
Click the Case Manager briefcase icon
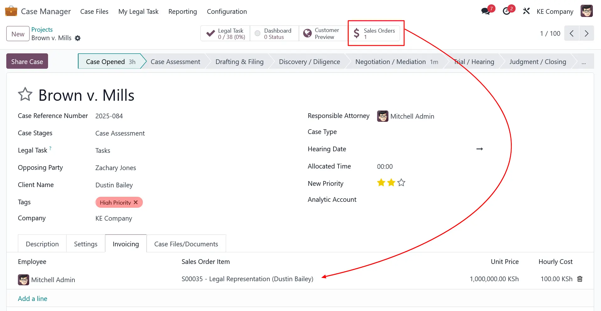click(11, 11)
